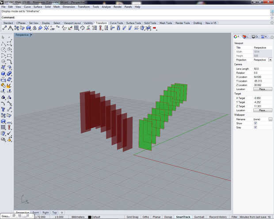Switch to the Solid Tools toolbar tab
The image size is (274, 219).
tap(150, 23)
